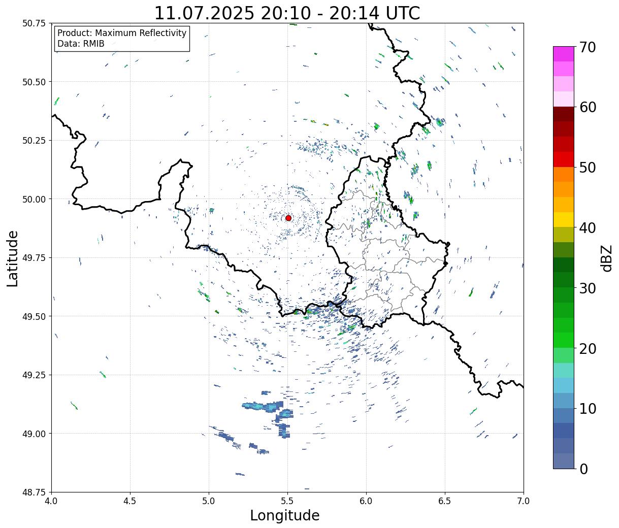Click the latitude tick label 49.50
Screen dimensions: 619x528
pos(34,316)
